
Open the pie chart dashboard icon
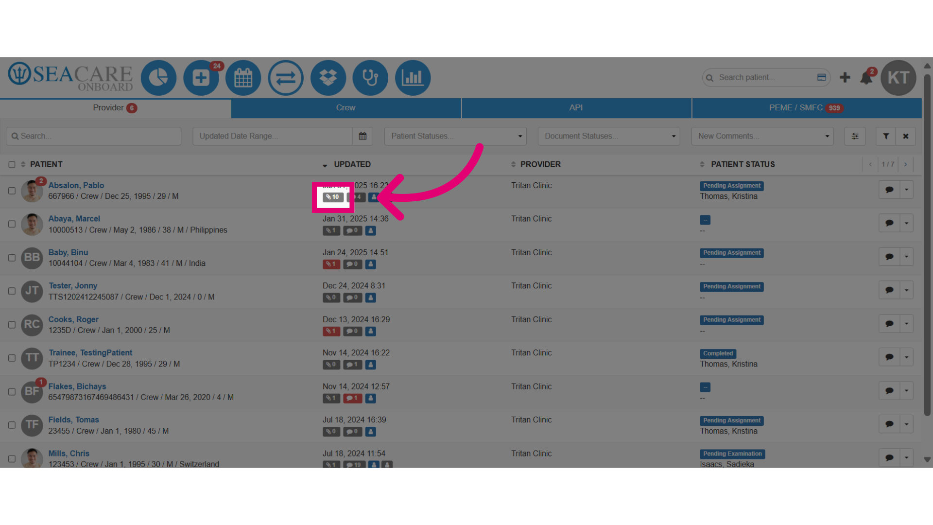pyautogui.click(x=158, y=78)
